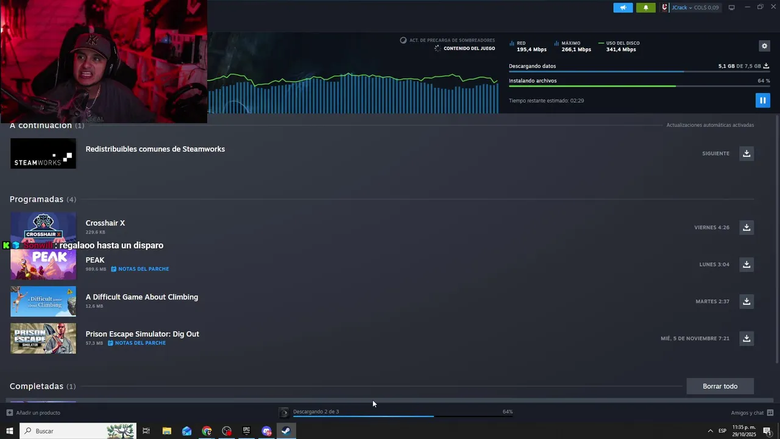Select A Difficult Game About Climbing title
This screenshot has width=780, height=439.
click(141, 297)
